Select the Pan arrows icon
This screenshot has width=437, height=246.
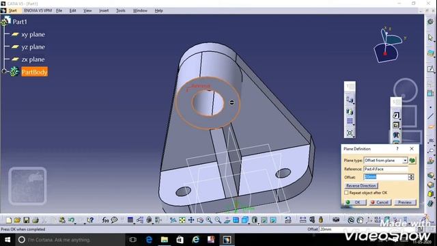click(x=191, y=220)
